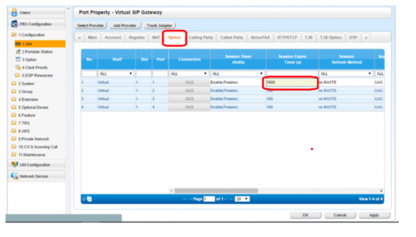Viewport: 416px width, 237px height.
Task: Switch to the Calling Party tab
Action: point(200,37)
